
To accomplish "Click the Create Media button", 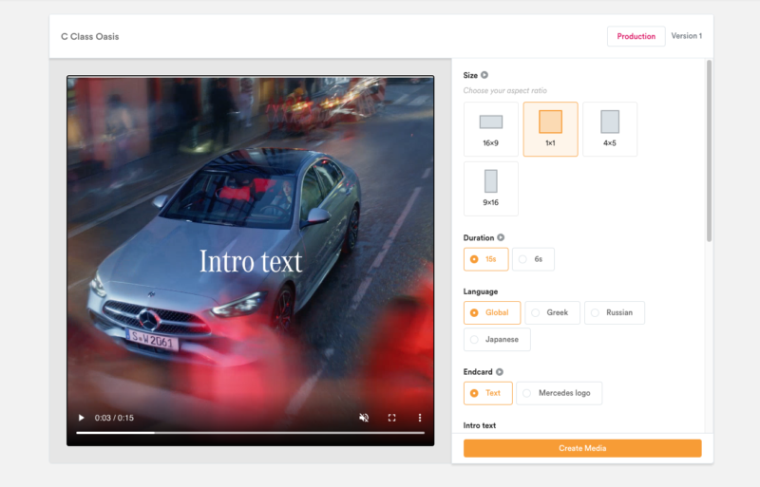I will pyautogui.click(x=581, y=448).
